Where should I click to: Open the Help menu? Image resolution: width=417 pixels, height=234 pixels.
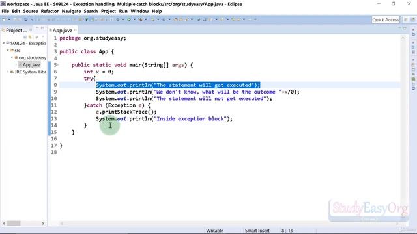point(156,11)
